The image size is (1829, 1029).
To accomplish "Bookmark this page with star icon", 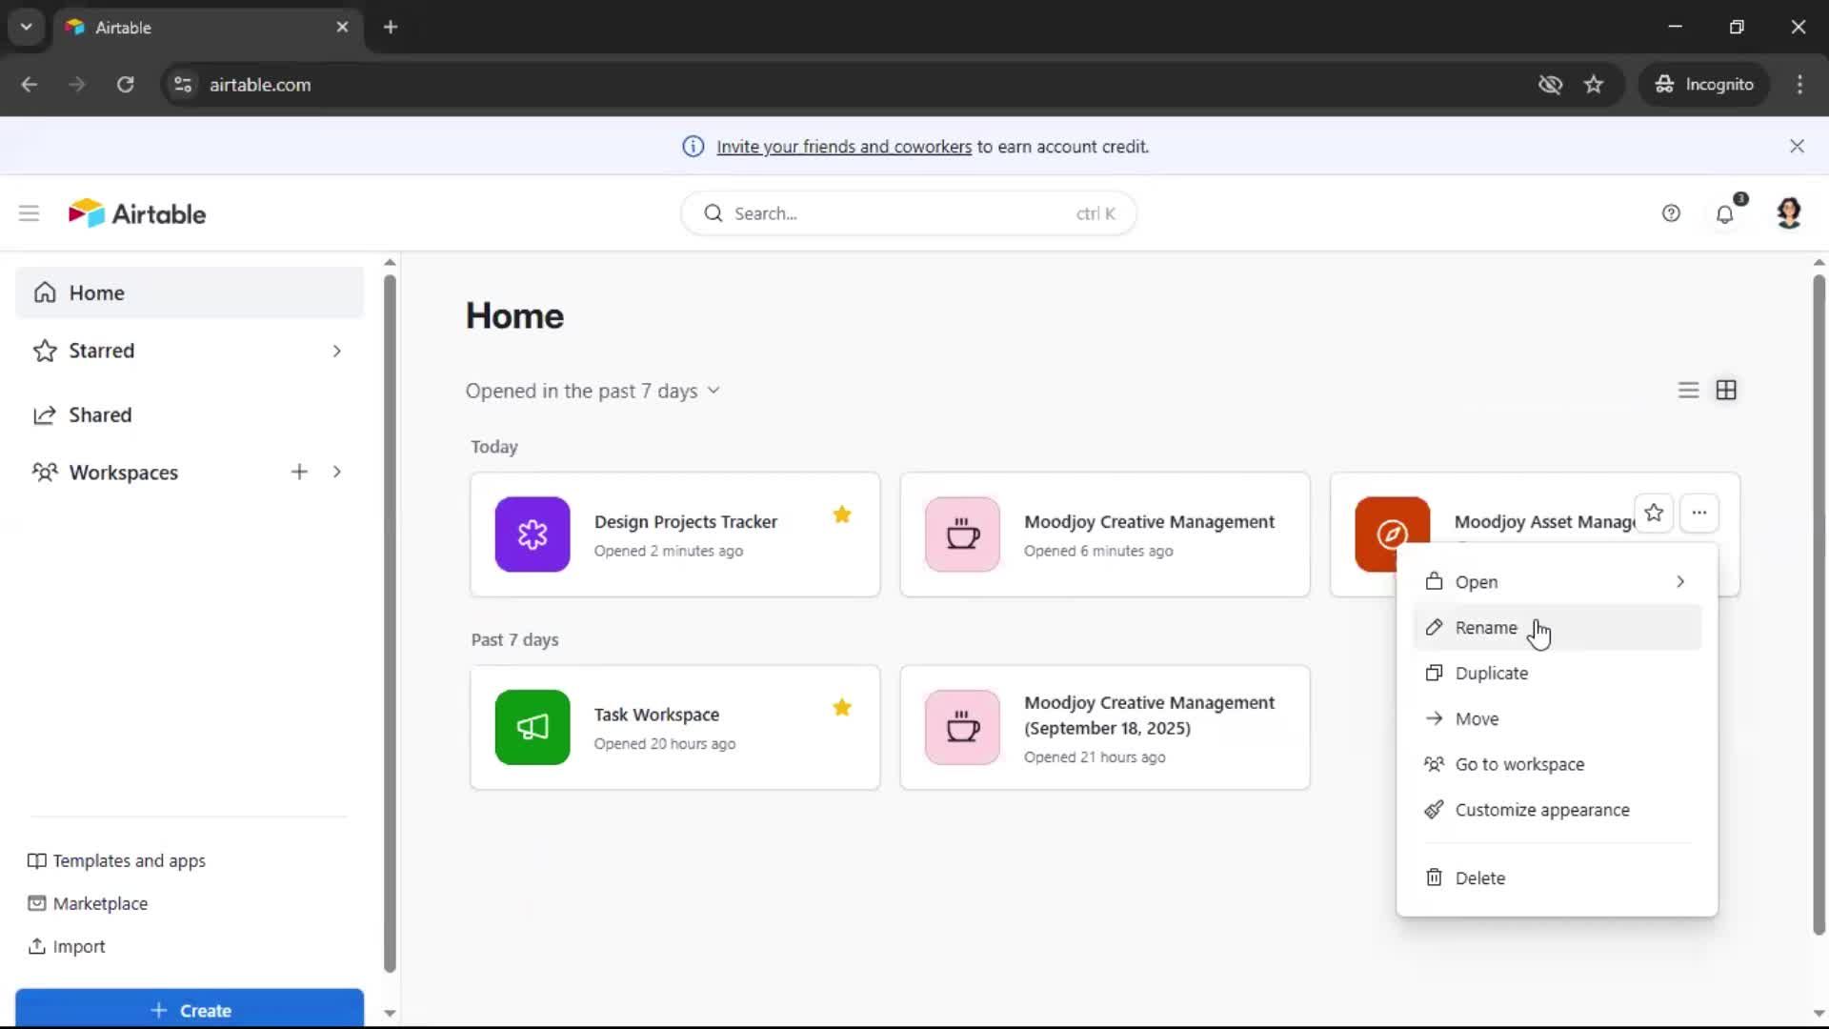I will coord(1594,85).
